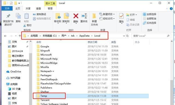The width and height of the screenshot is (175, 105).
Task: Click the New folder (新建文件夹) icon
Action: 94,16
